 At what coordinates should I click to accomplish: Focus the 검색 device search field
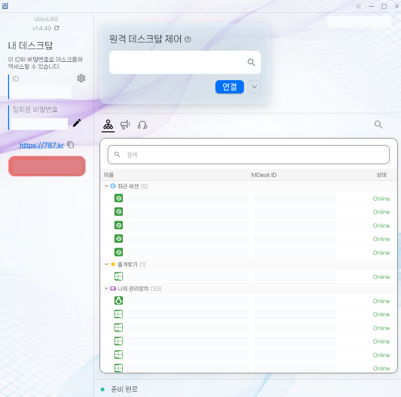249,155
